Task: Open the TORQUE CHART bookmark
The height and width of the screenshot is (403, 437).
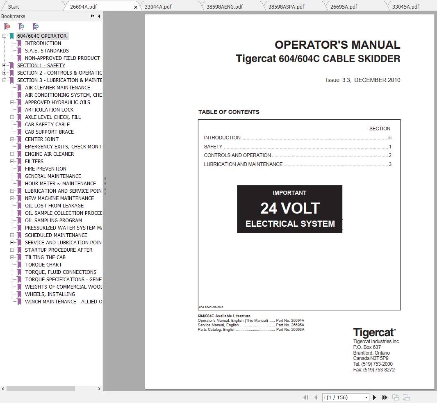Action: point(43,264)
